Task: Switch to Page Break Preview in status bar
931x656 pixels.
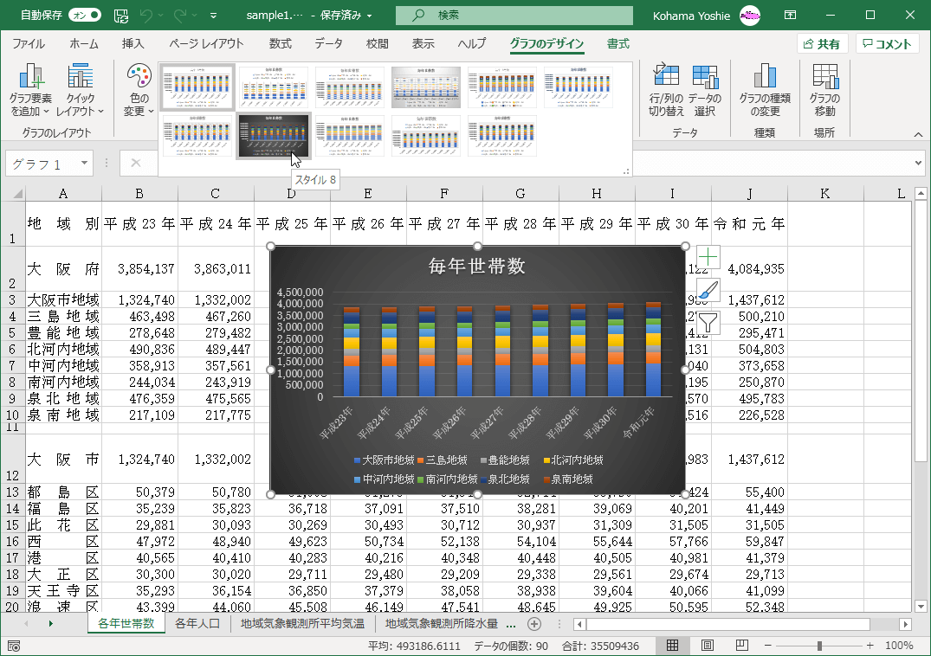Action: point(741,646)
